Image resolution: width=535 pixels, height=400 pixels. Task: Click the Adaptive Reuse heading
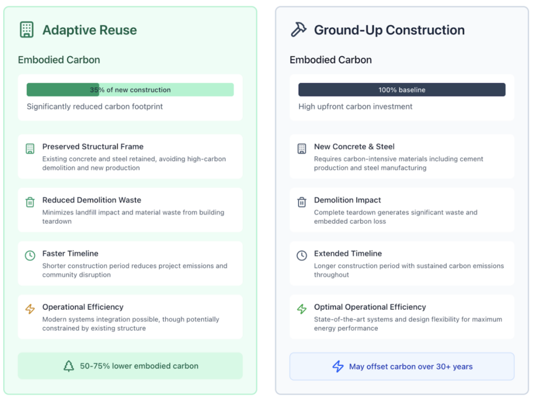pyautogui.click(x=89, y=30)
